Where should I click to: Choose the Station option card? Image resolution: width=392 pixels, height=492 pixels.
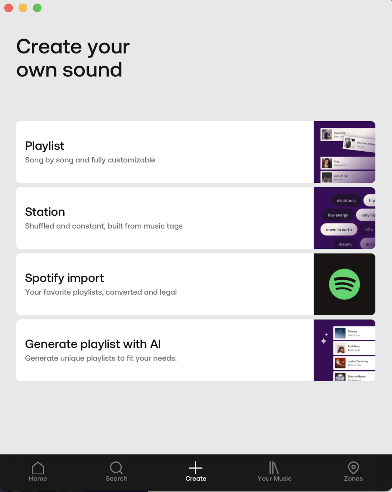pos(165,218)
